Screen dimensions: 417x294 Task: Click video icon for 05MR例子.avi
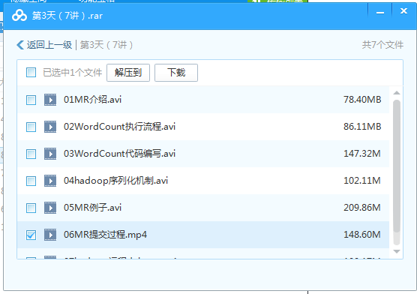[50, 208]
